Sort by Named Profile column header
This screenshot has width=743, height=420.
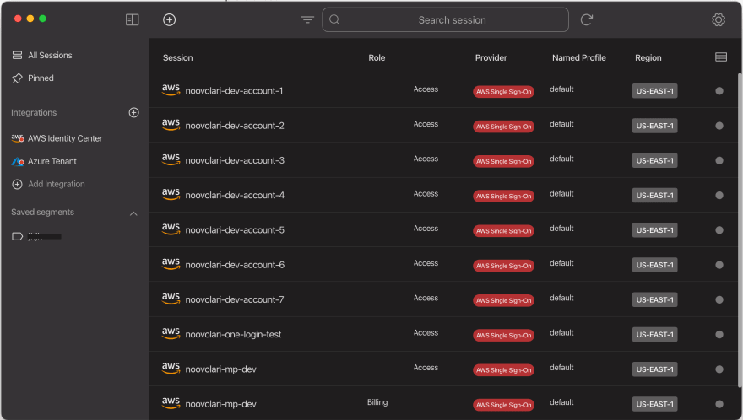(x=578, y=57)
